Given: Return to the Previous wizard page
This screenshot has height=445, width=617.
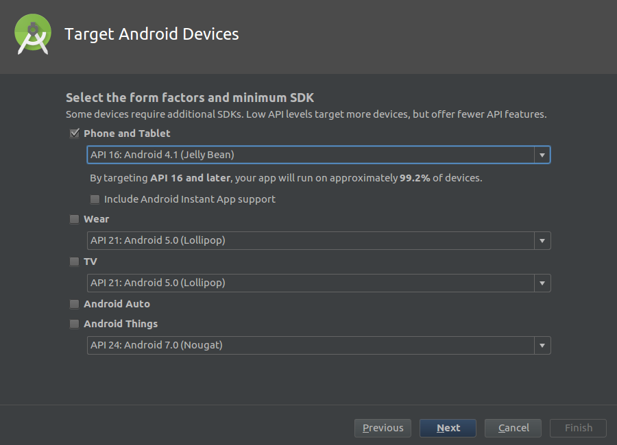Looking at the screenshot, I should 383,428.
